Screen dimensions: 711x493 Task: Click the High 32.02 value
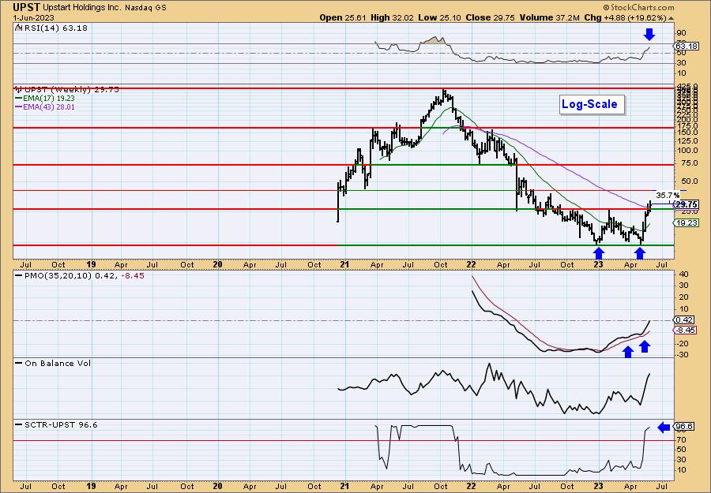pyautogui.click(x=392, y=17)
